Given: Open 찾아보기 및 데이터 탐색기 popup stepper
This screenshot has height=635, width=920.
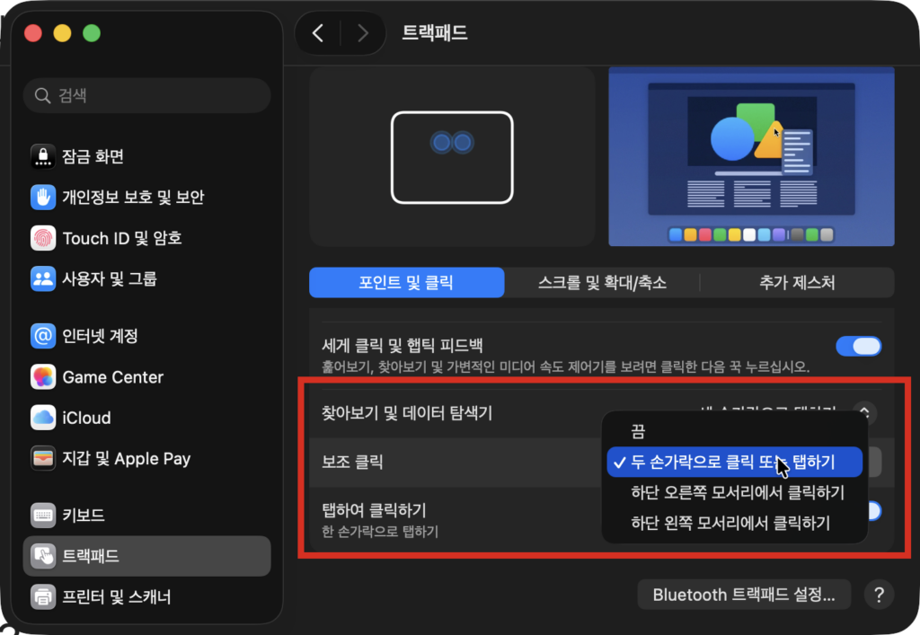Looking at the screenshot, I should (x=865, y=413).
